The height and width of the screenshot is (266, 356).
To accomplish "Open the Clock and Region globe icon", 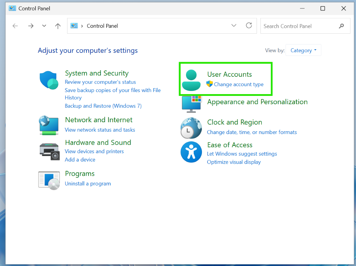I will pos(191,128).
